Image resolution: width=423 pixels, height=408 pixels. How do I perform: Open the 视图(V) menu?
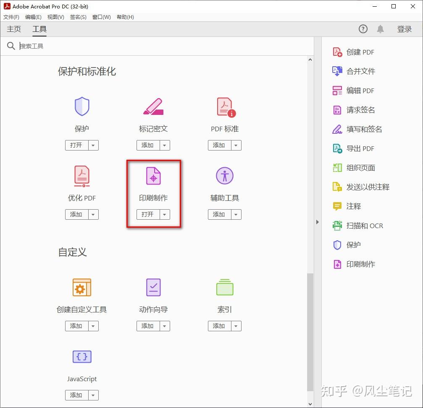point(55,17)
